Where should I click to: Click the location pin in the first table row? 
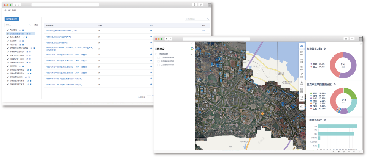[x=151, y=30]
